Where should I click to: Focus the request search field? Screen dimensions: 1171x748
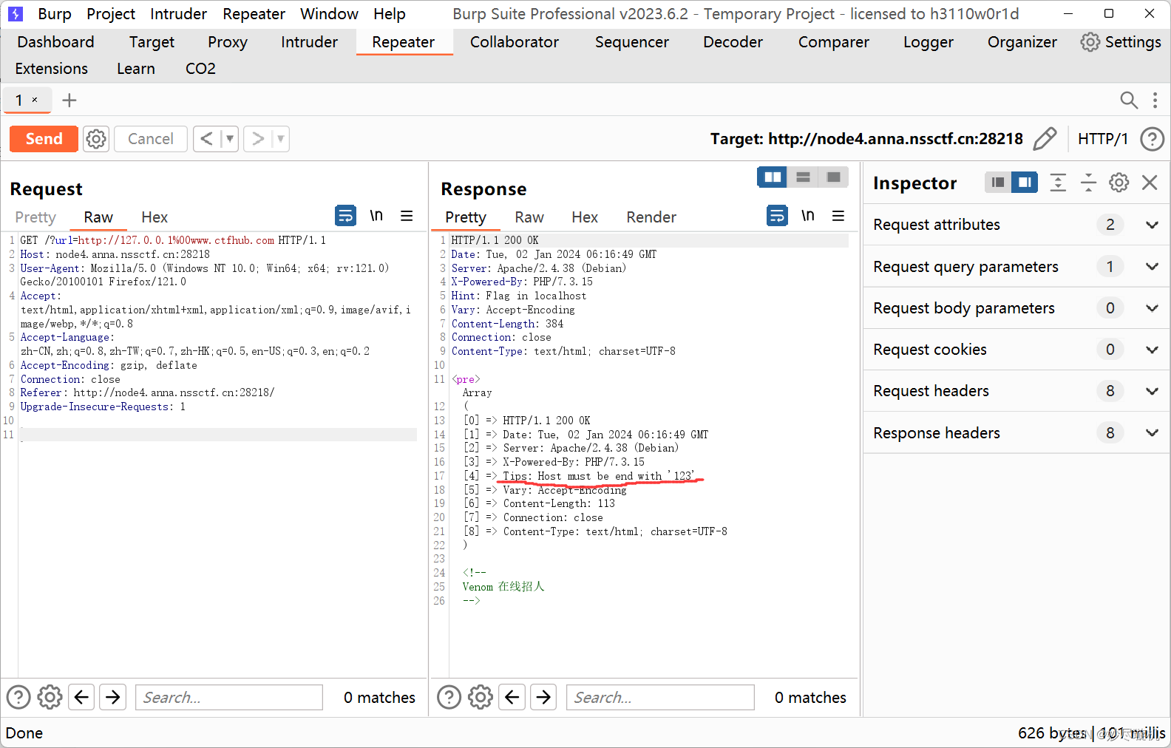[229, 697]
